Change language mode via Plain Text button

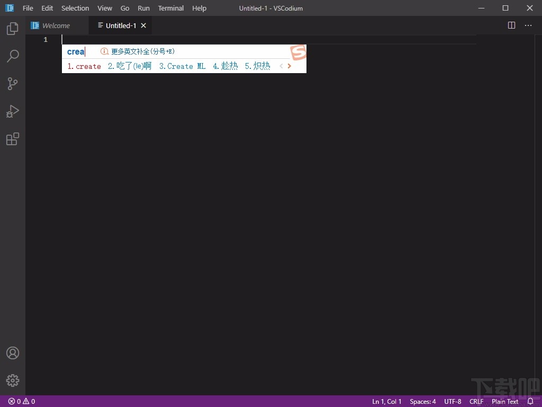[504, 401]
